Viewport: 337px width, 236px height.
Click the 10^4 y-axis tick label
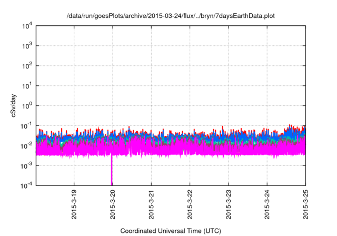point(27,26)
